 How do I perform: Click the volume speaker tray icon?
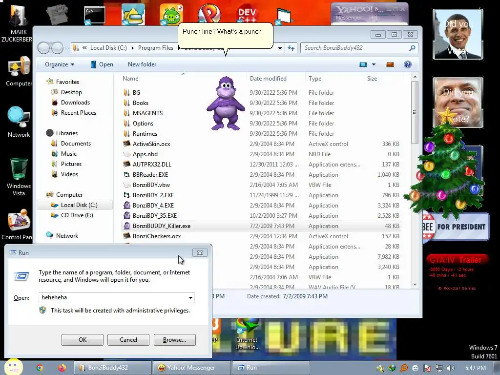tap(451, 368)
